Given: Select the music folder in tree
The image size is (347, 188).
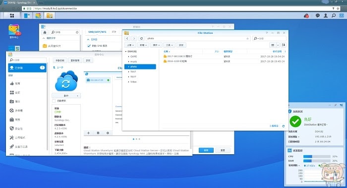Looking at the screenshot, I should tap(134, 62).
